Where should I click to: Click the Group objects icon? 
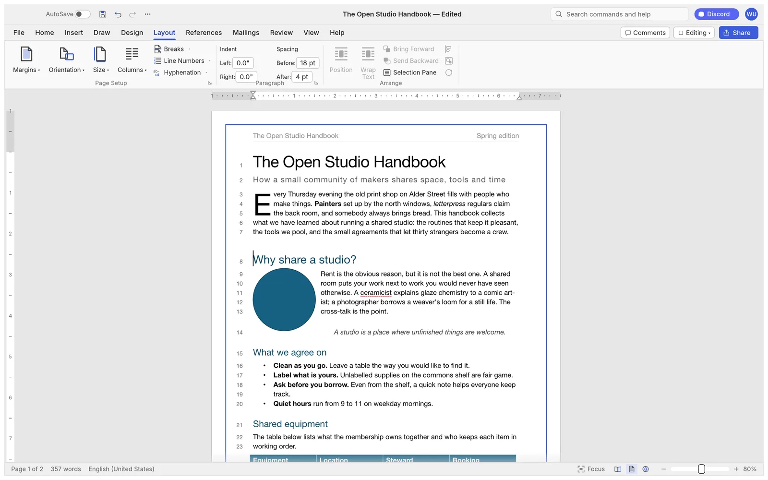tap(449, 61)
